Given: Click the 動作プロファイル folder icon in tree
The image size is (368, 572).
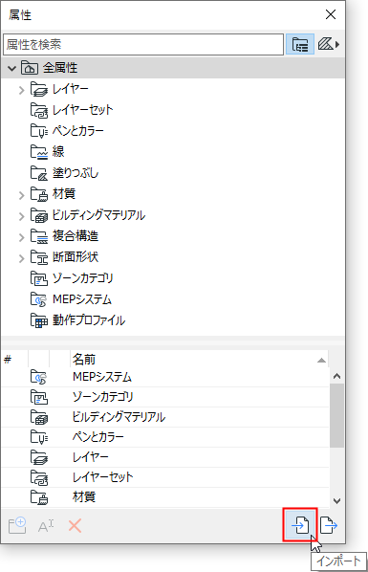Looking at the screenshot, I should pyautogui.click(x=39, y=321).
